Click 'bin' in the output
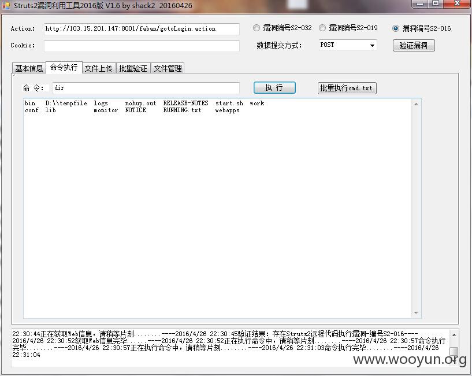This screenshot has width=472, height=376. [x=30, y=103]
